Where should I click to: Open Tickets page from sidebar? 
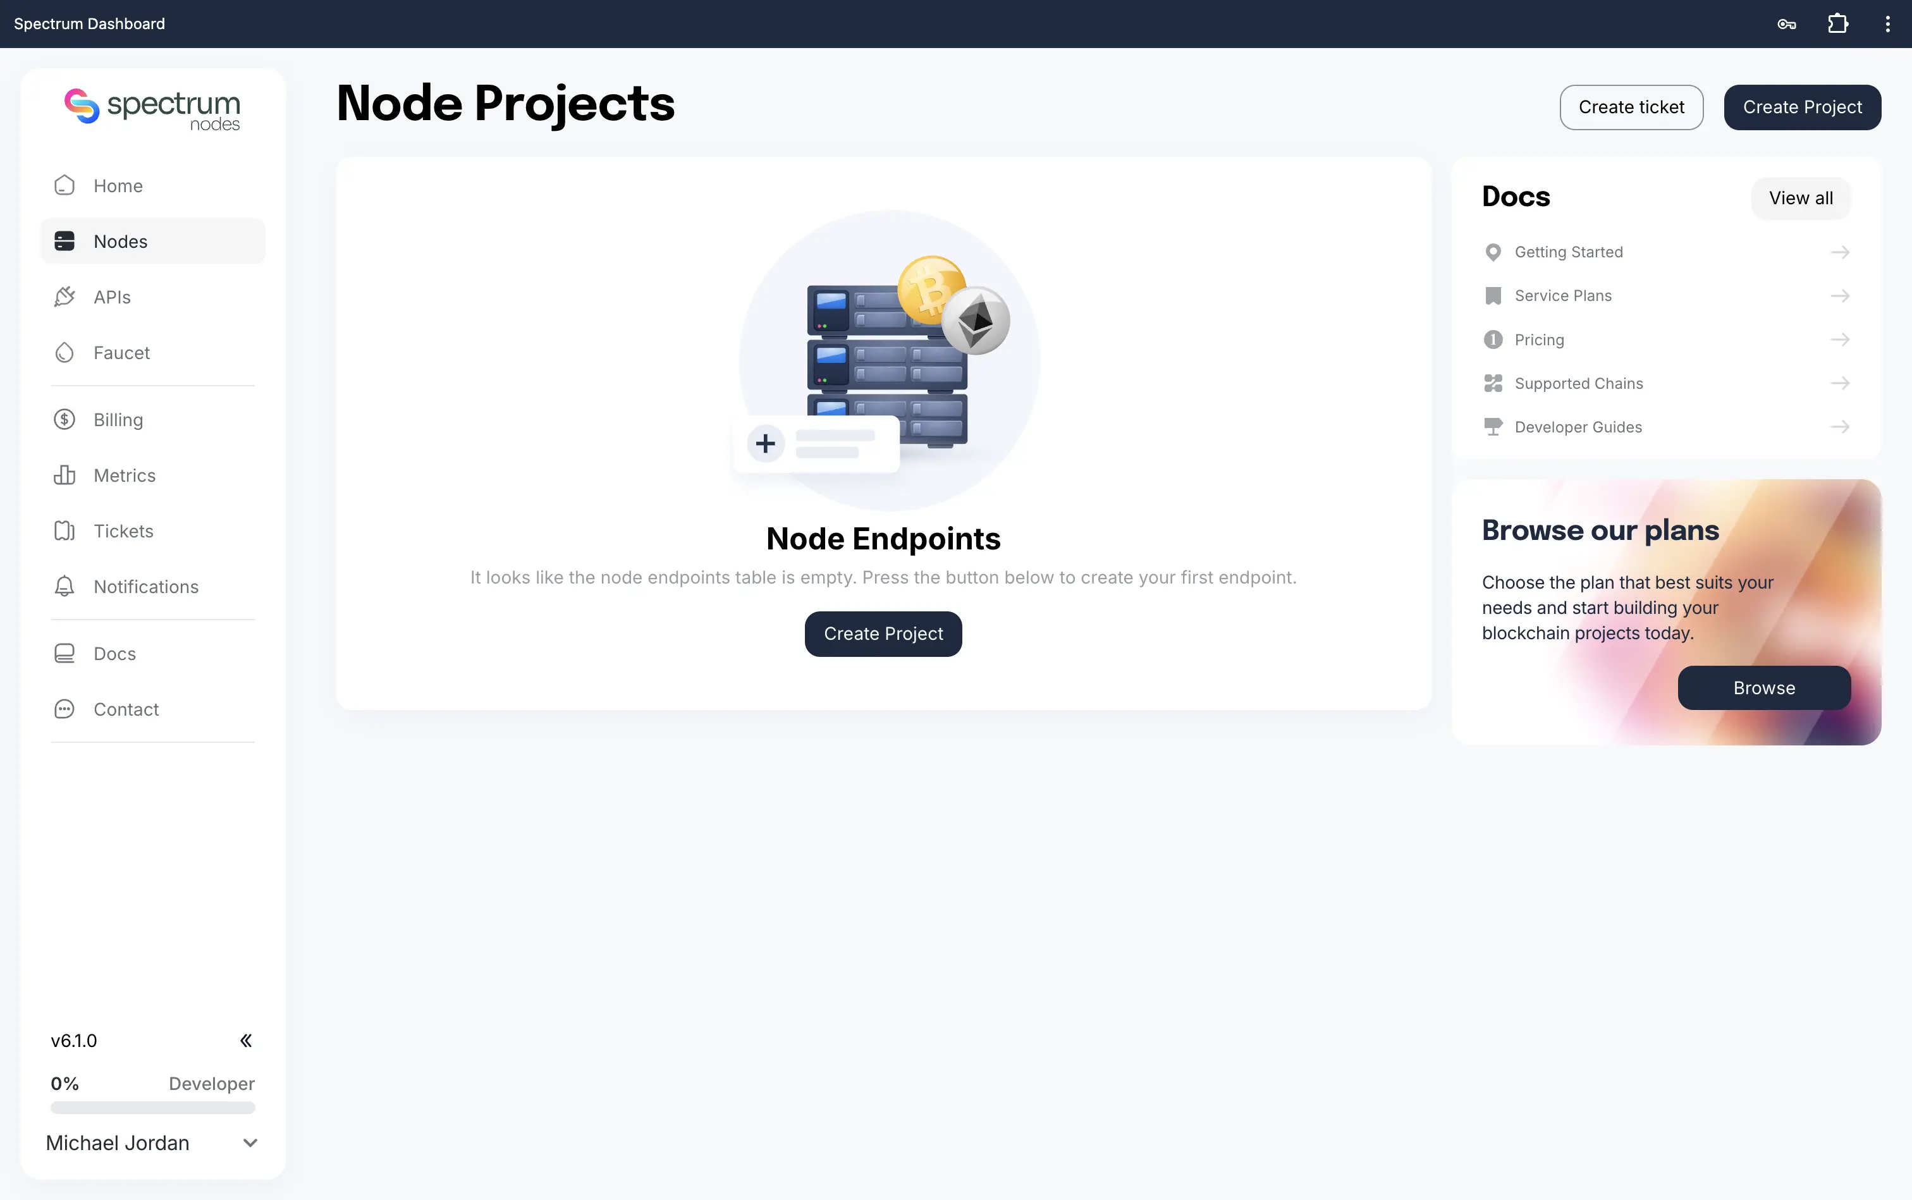152,530
